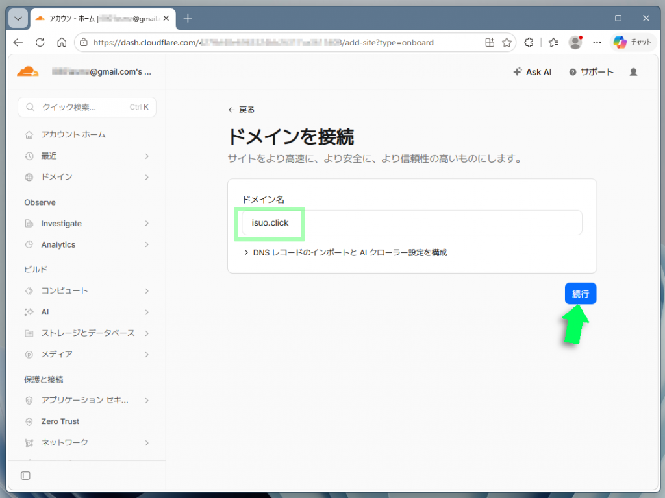
Task: Open the tab list dropdown arrow
Action: 18,19
